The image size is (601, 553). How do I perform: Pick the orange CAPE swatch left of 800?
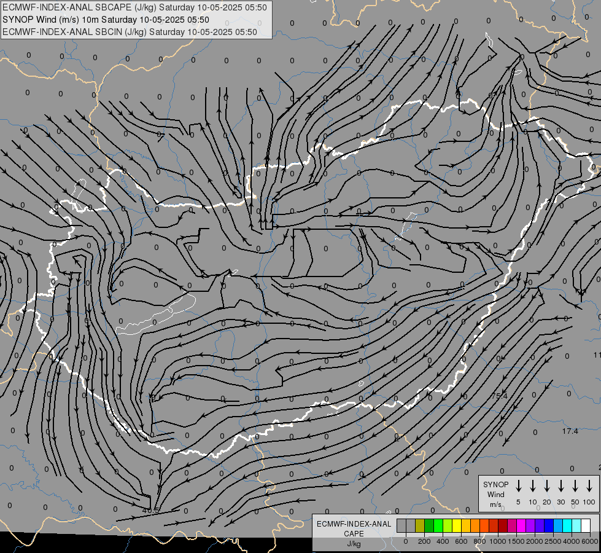click(x=475, y=525)
